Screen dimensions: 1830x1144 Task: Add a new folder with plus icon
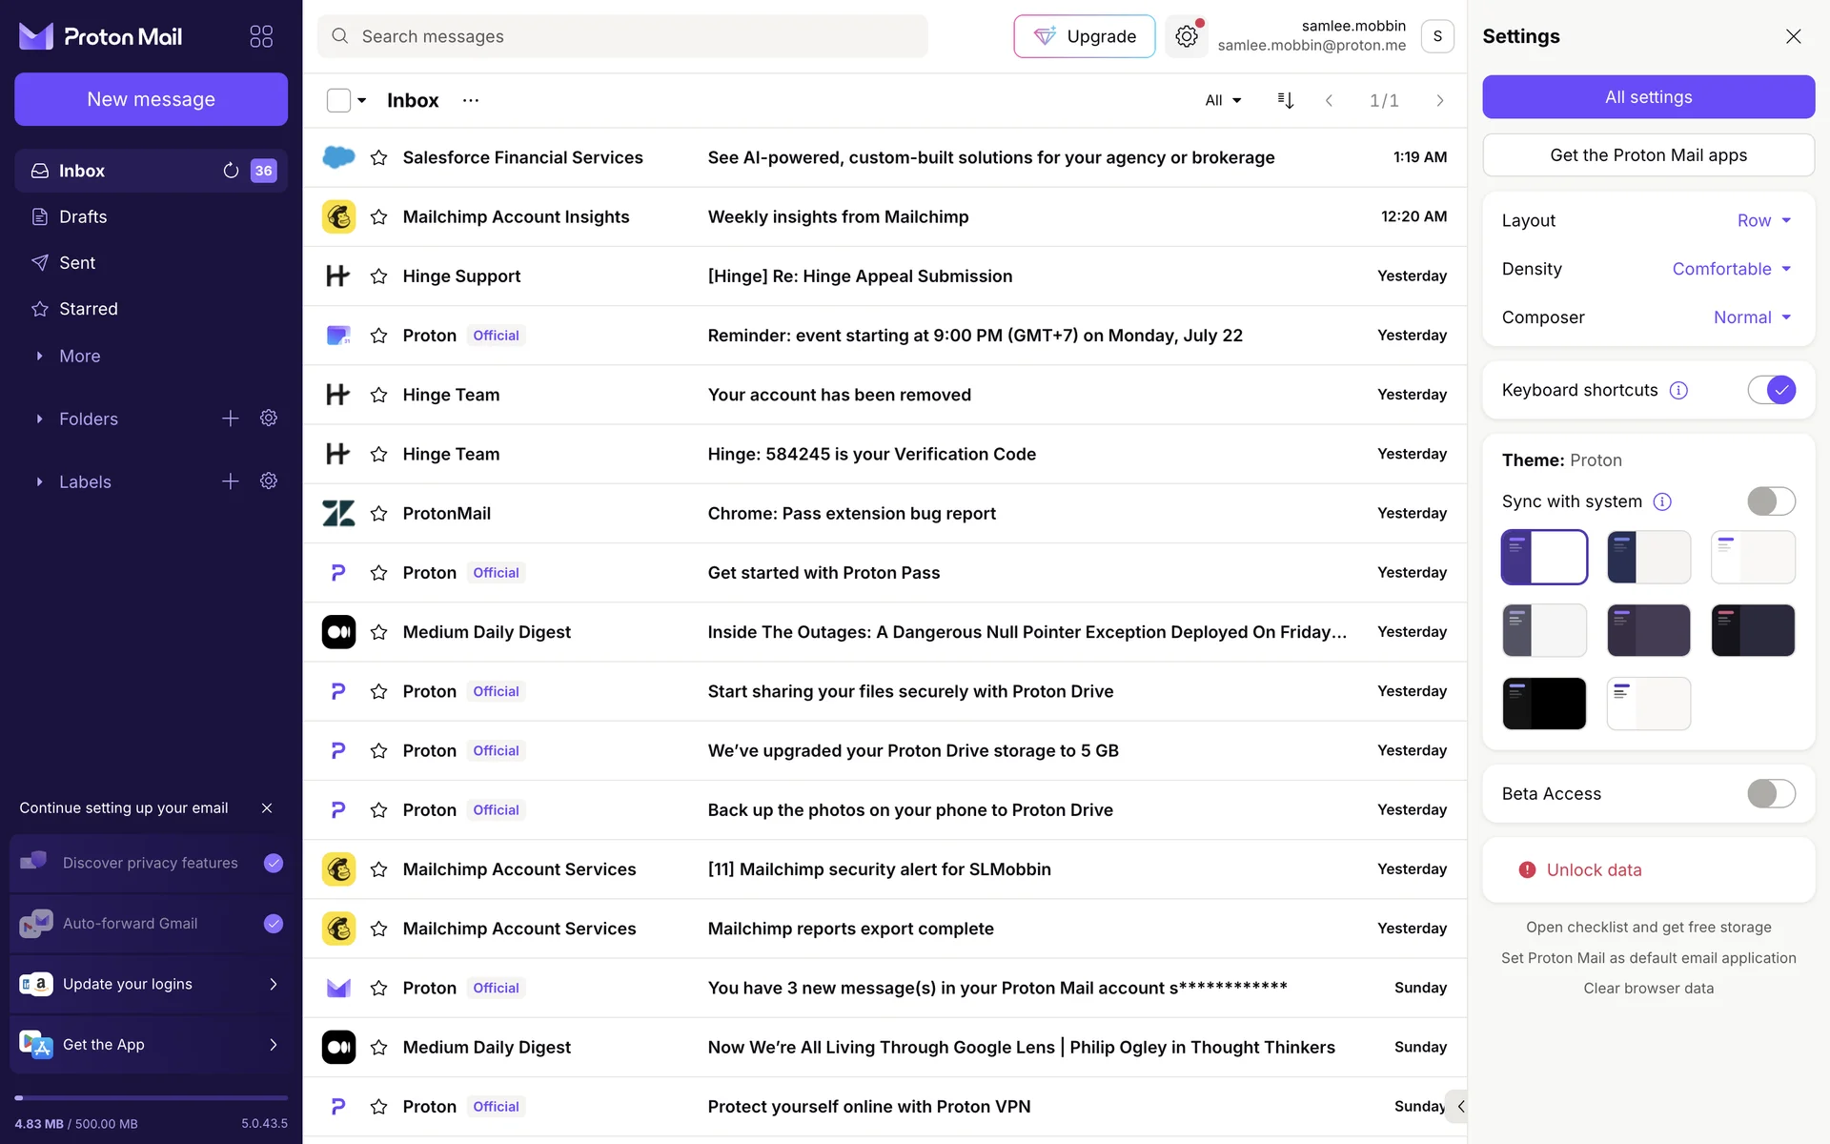pos(231,419)
